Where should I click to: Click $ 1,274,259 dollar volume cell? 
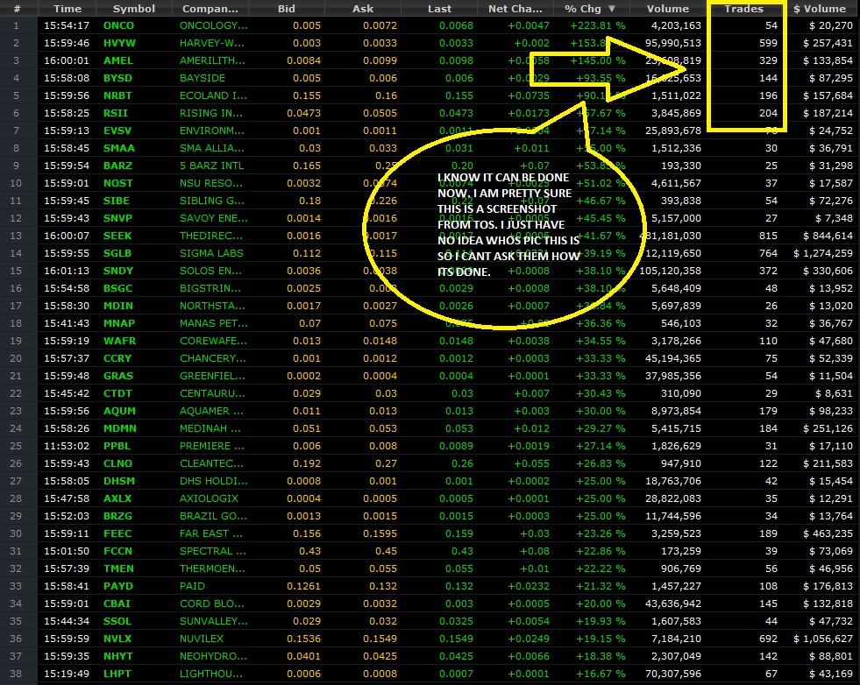pyautogui.click(x=822, y=253)
